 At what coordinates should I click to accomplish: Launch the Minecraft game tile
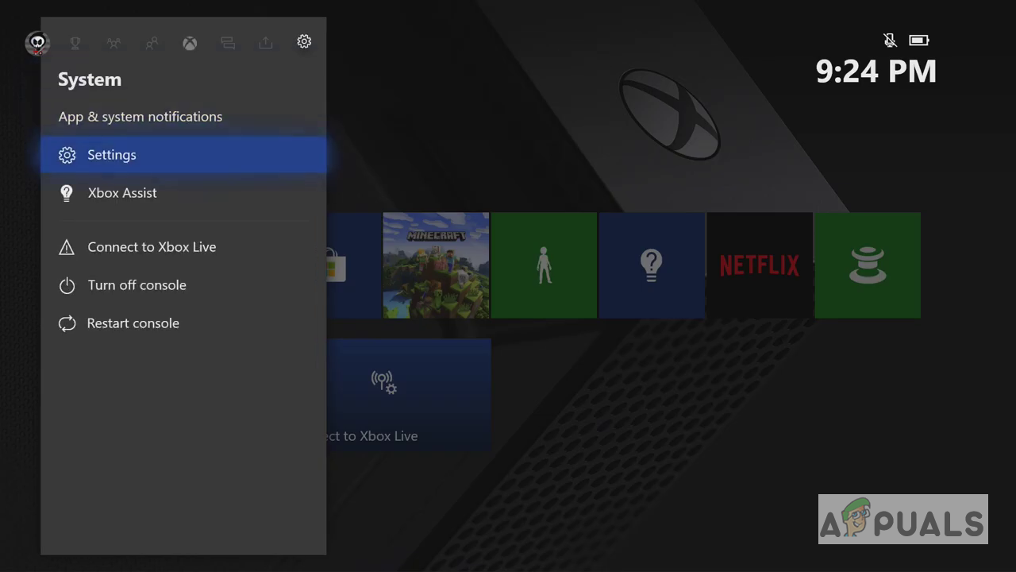(x=437, y=265)
